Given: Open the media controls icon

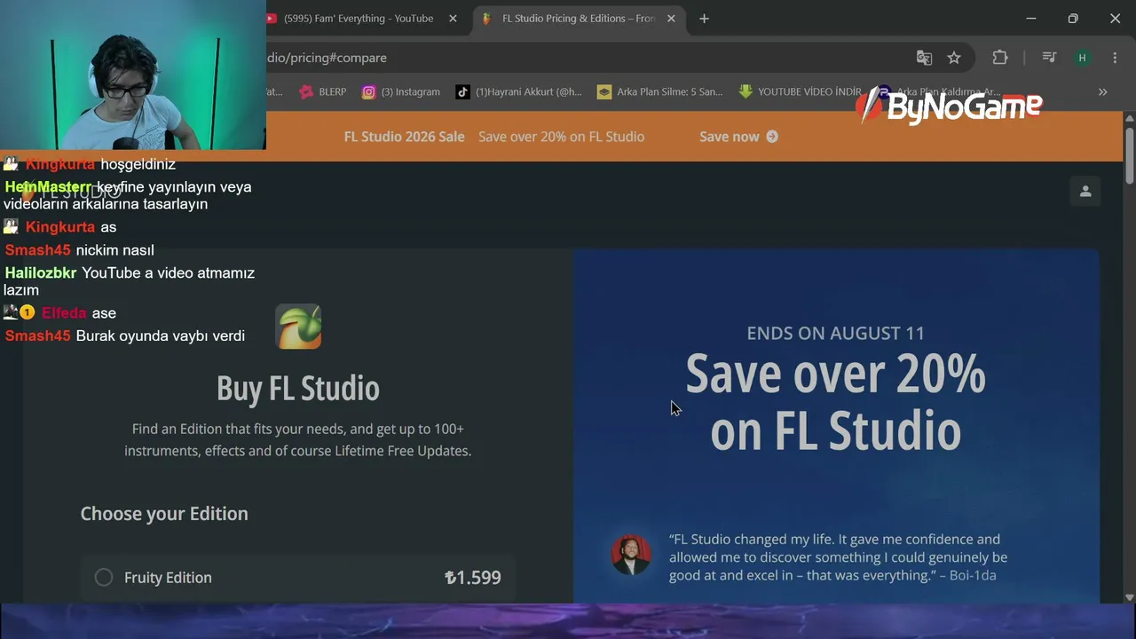Looking at the screenshot, I should click(1049, 58).
